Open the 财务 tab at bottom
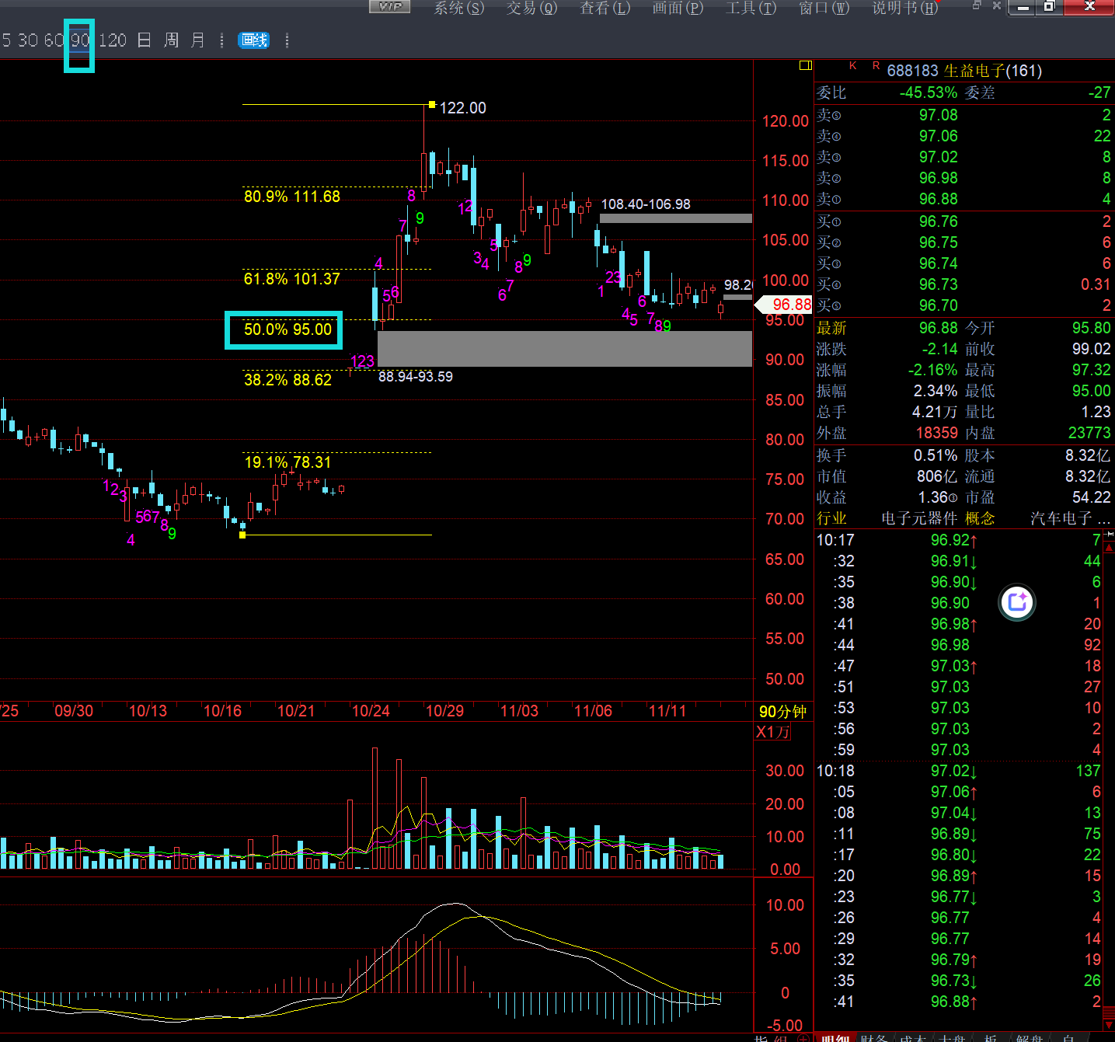1115x1042 pixels. tap(874, 1037)
